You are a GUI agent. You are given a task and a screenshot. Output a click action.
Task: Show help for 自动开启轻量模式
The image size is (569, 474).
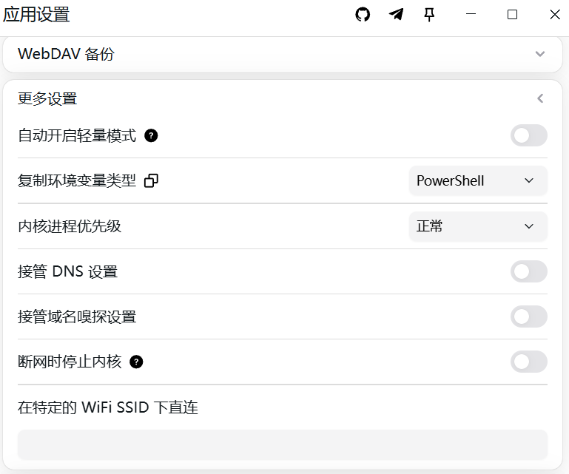click(151, 135)
